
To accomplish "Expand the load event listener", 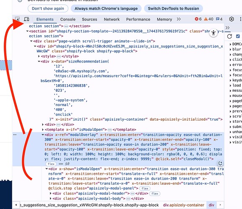I will point(230,85).
